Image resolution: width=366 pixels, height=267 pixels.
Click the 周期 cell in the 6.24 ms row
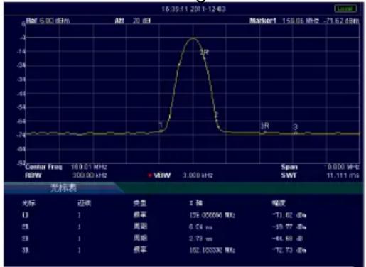(140, 227)
